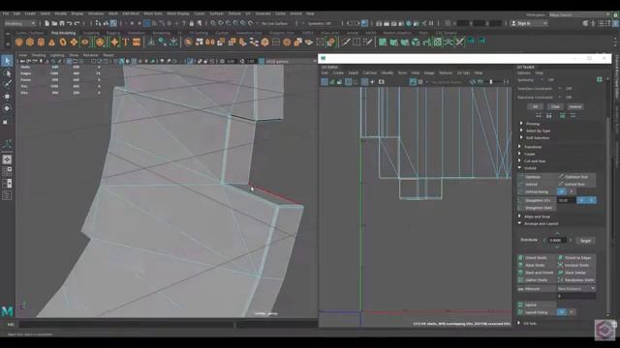This screenshot has height=348, width=620.
Task: Click the New Scene icon
Action: point(47,23)
